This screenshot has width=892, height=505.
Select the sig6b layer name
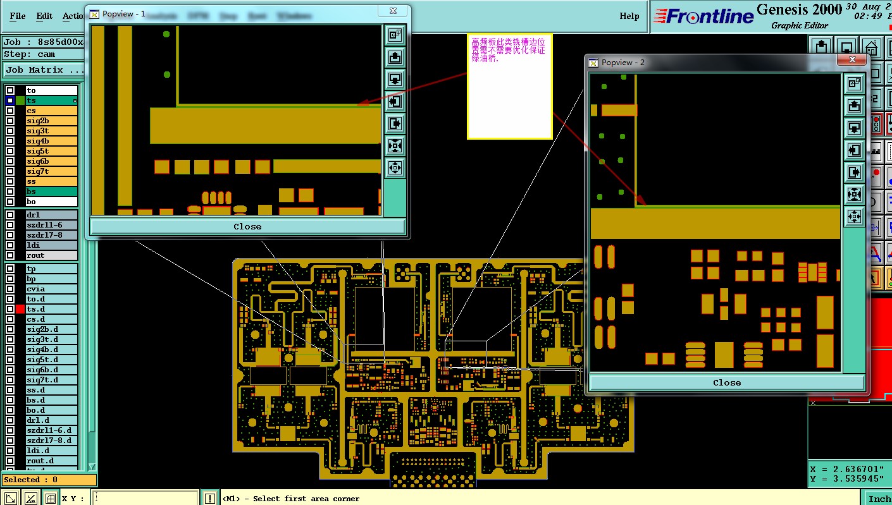pos(51,161)
